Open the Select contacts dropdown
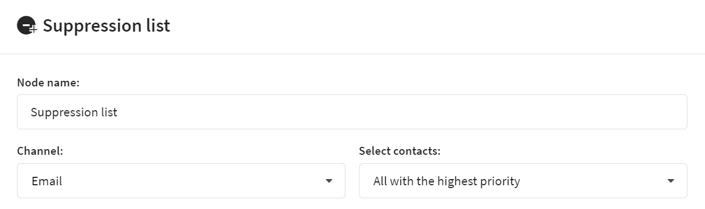 pos(523,181)
